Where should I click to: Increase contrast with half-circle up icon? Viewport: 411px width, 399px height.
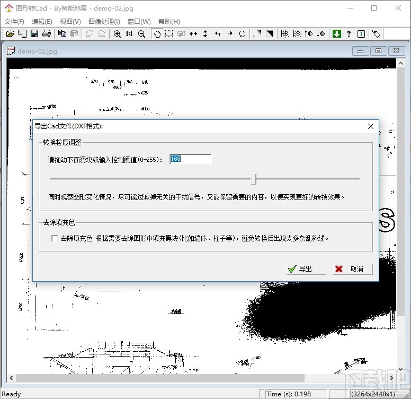[309, 33]
